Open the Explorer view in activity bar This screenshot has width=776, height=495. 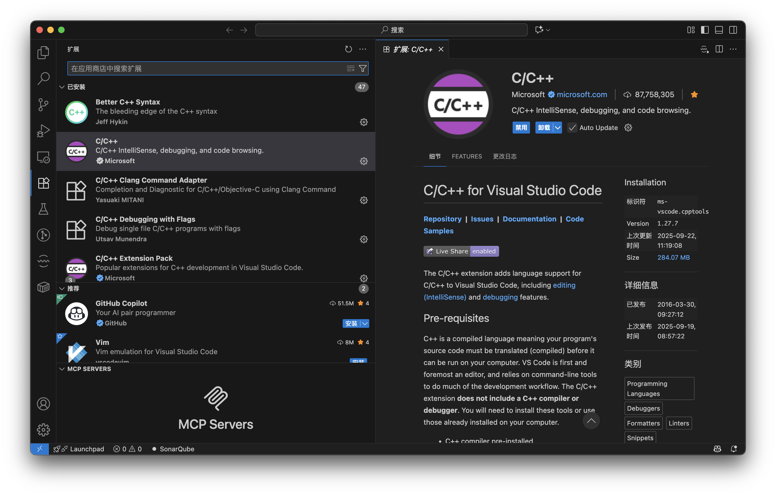tap(43, 52)
